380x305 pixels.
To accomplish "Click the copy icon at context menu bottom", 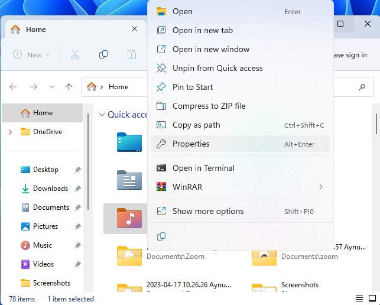I will point(161,236).
